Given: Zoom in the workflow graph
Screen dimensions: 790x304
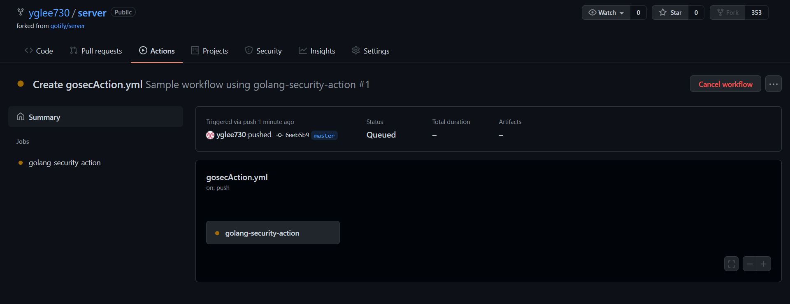Looking at the screenshot, I should pos(764,264).
